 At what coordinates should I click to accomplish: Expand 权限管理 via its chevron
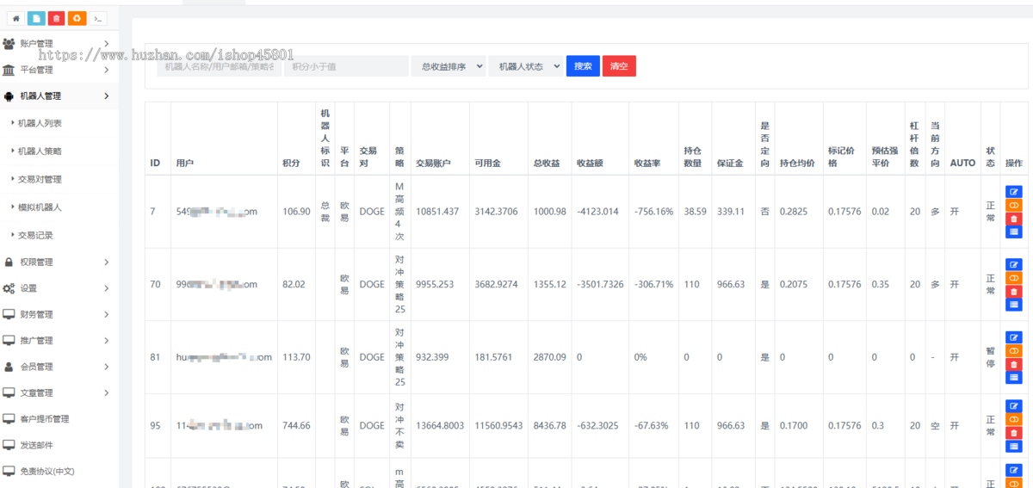pos(106,262)
